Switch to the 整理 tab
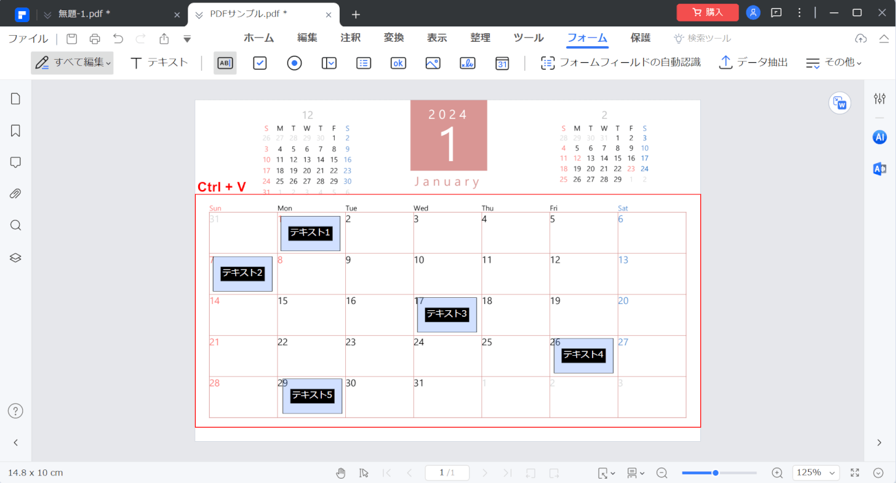 coord(481,38)
